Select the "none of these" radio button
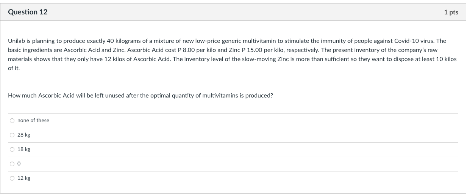This screenshot has width=467, height=195. 12,121
